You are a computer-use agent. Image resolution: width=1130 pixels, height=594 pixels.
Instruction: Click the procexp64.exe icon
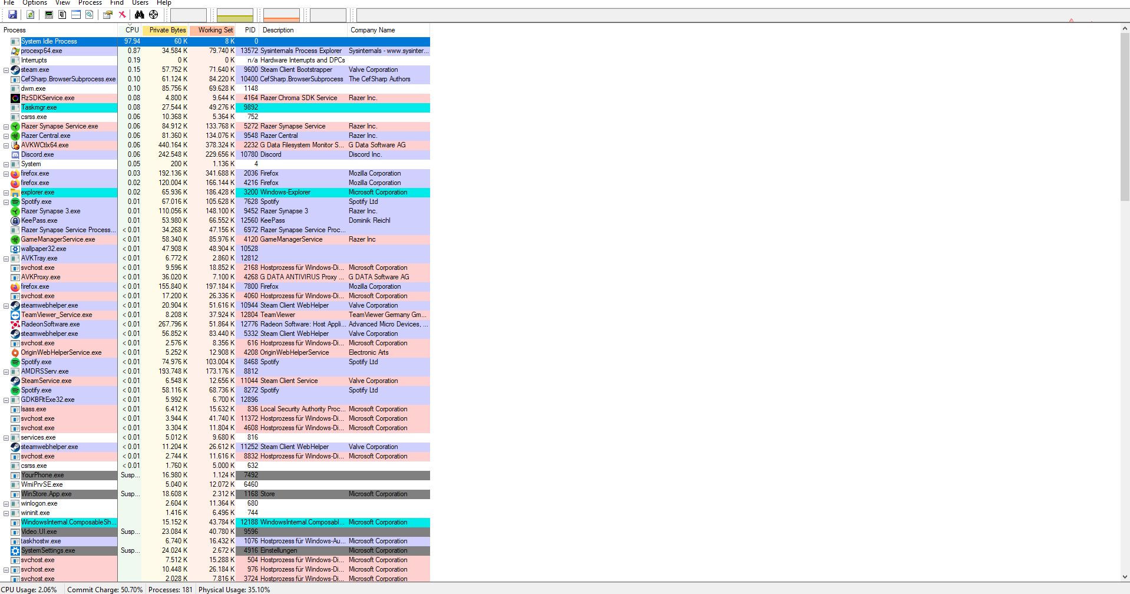pyautogui.click(x=15, y=51)
